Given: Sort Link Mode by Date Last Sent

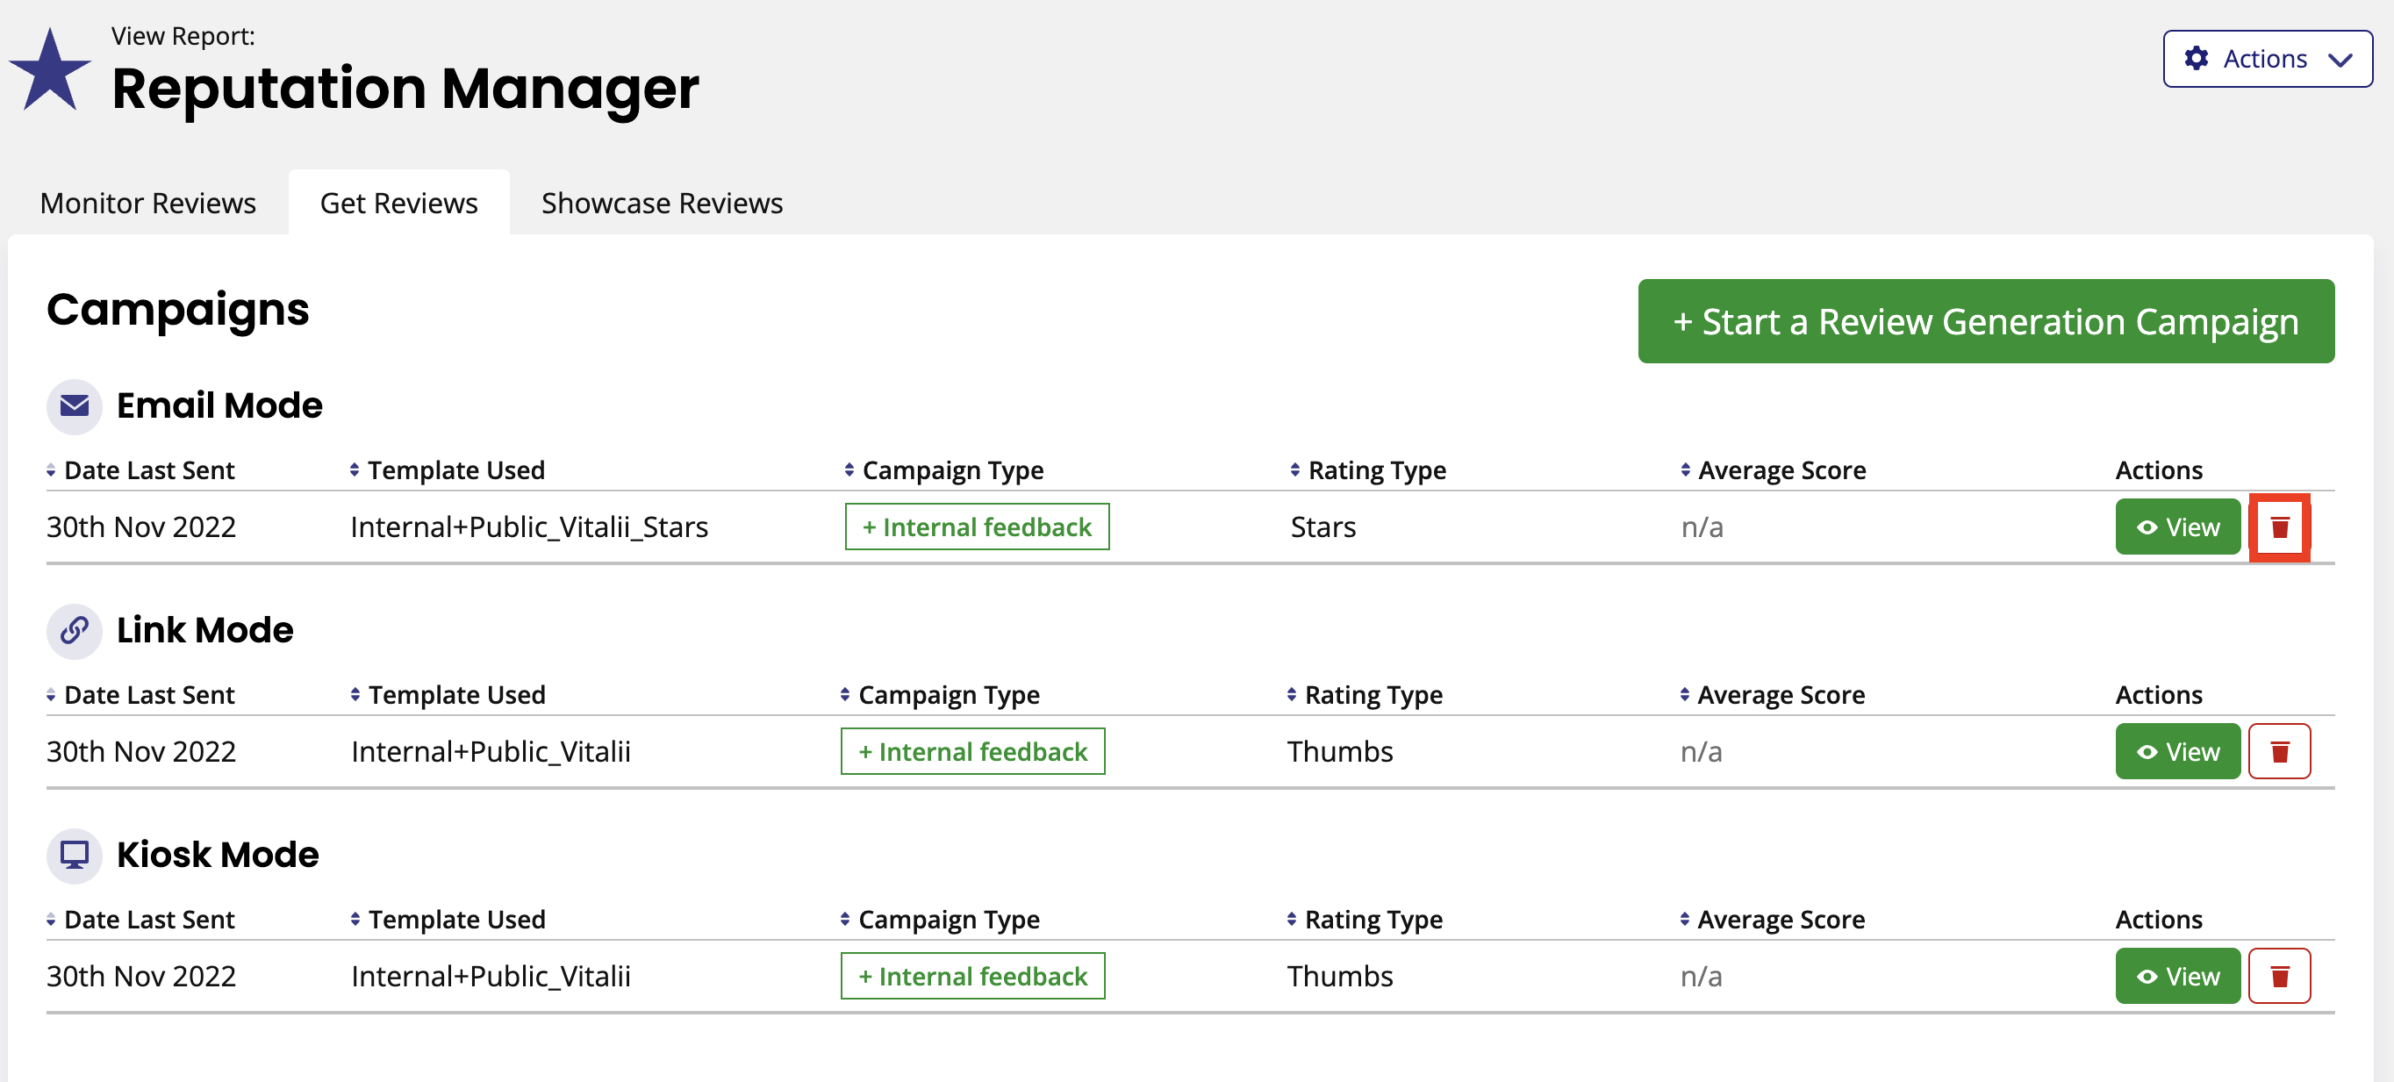Looking at the screenshot, I should pyautogui.click(x=140, y=694).
